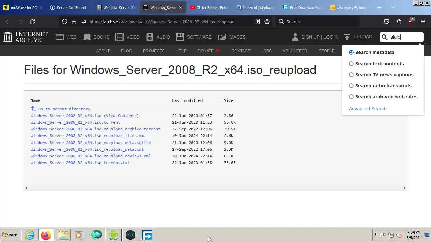Close the active Windows_Server tab

[180, 7]
